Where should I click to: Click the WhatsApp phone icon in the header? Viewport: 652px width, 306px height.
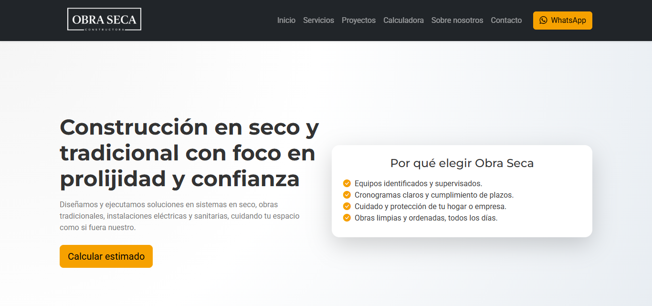[544, 20]
